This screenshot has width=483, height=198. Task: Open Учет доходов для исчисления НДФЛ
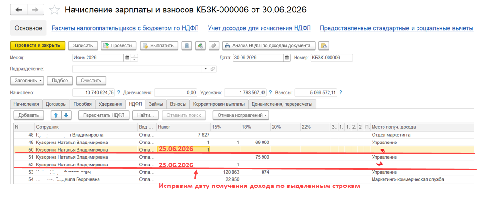pos(259,28)
